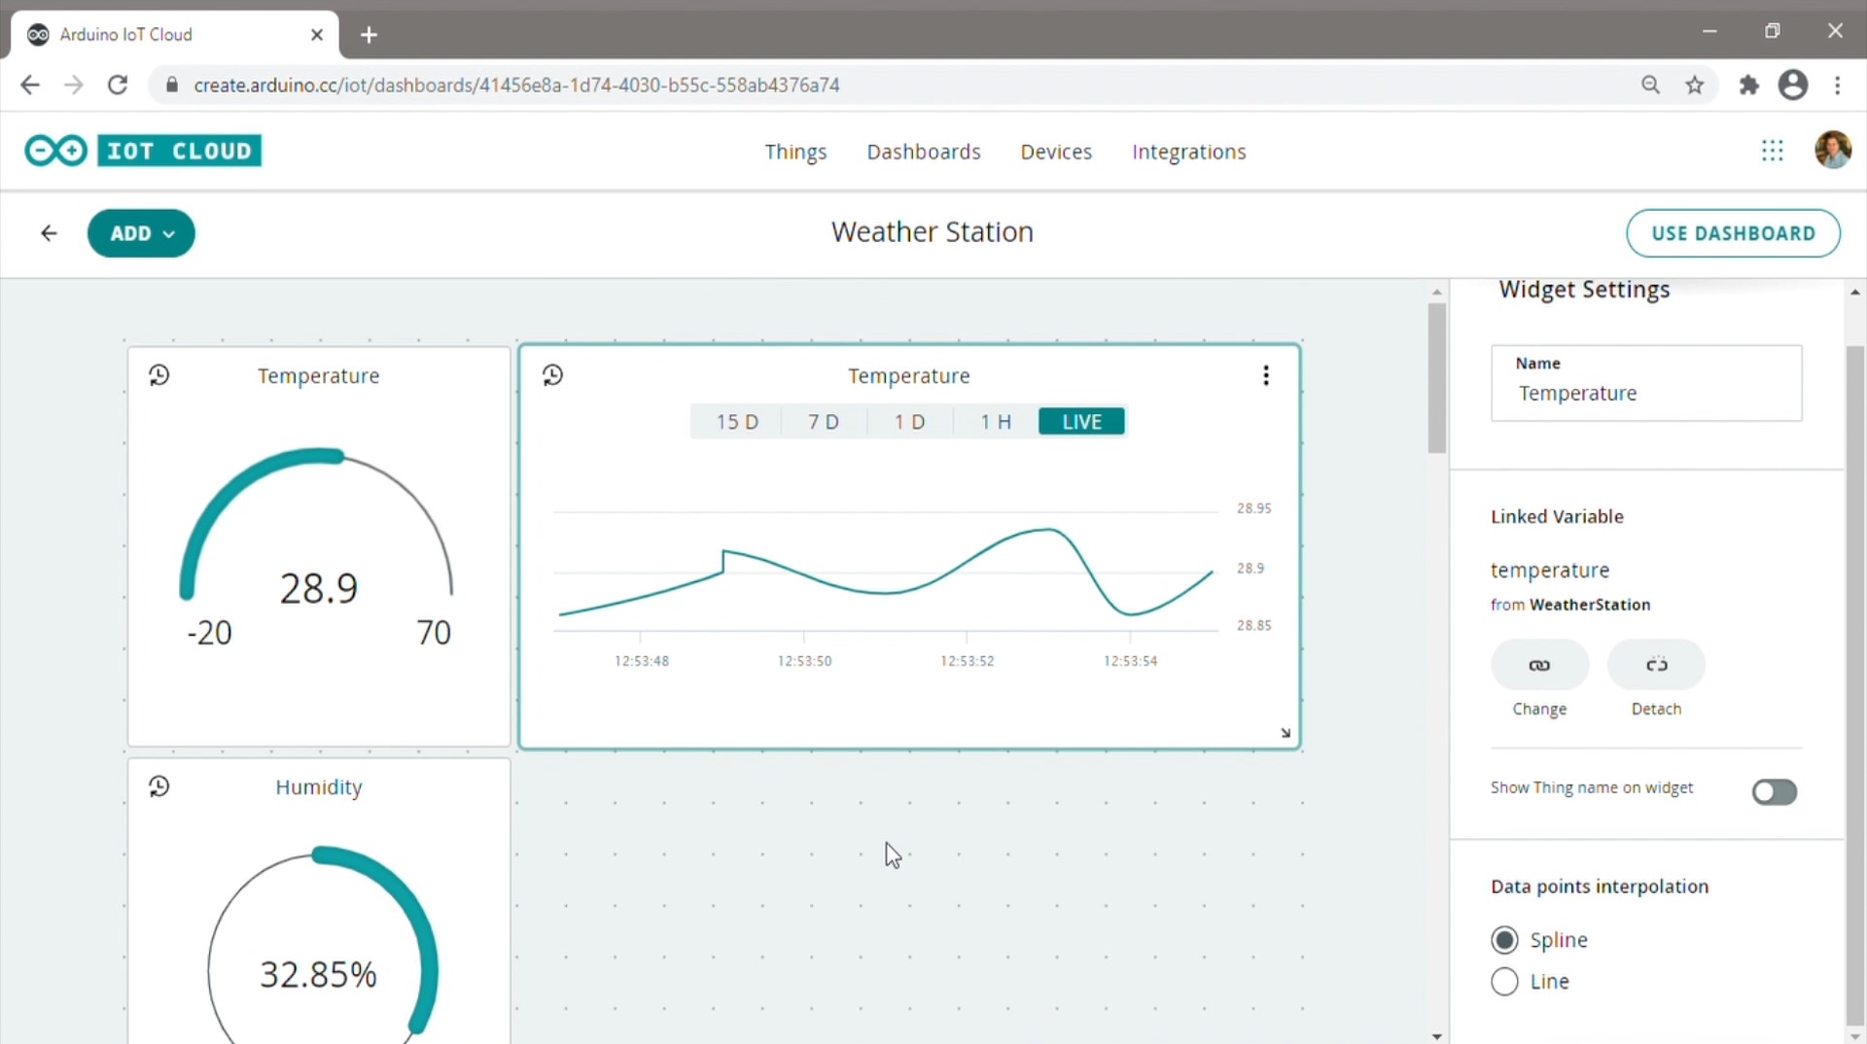Screen dimensions: 1867x1044
Task: Open the ADD widget dropdown
Action: pos(141,233)
